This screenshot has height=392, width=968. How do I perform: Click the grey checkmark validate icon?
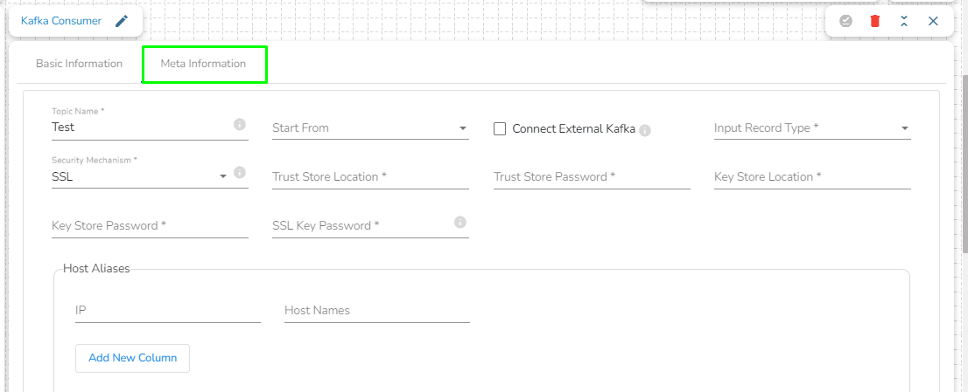tap(845, 21)
